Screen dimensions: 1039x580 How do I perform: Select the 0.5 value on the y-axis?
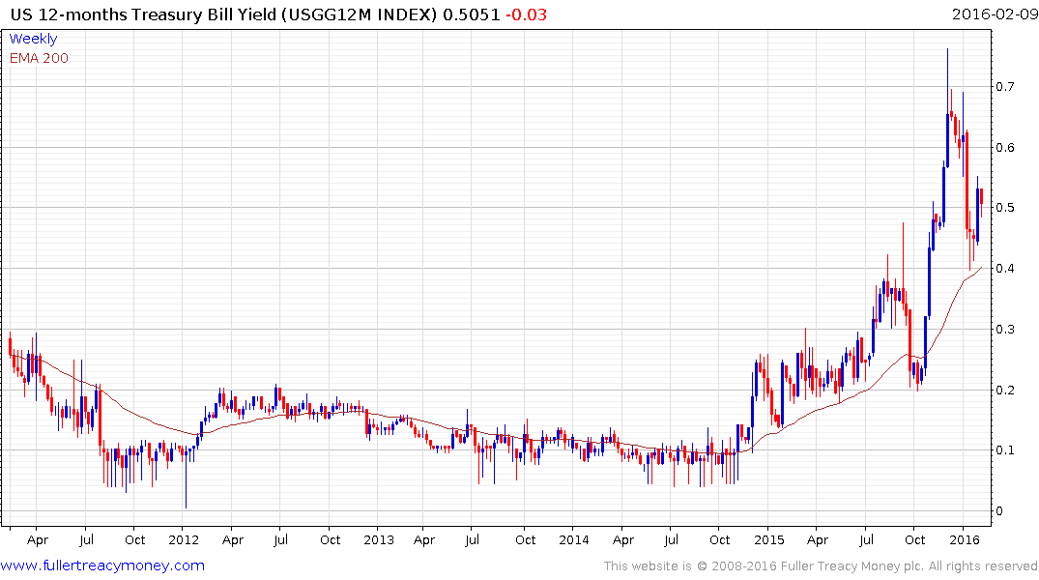(x=1004, y=208)
